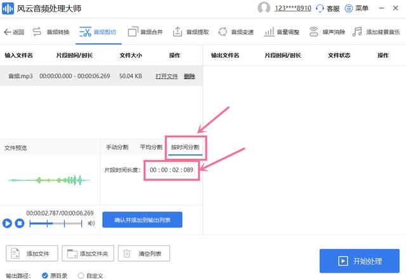Click 打开文件 link for 音频.mp3
This screenshot has height=279, width=406.
pos(166,76)
